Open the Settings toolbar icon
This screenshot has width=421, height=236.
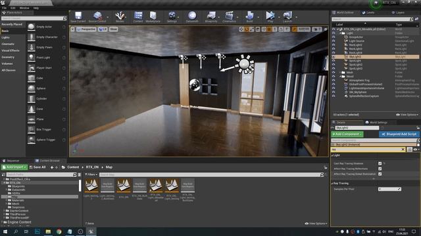(172, 17)
